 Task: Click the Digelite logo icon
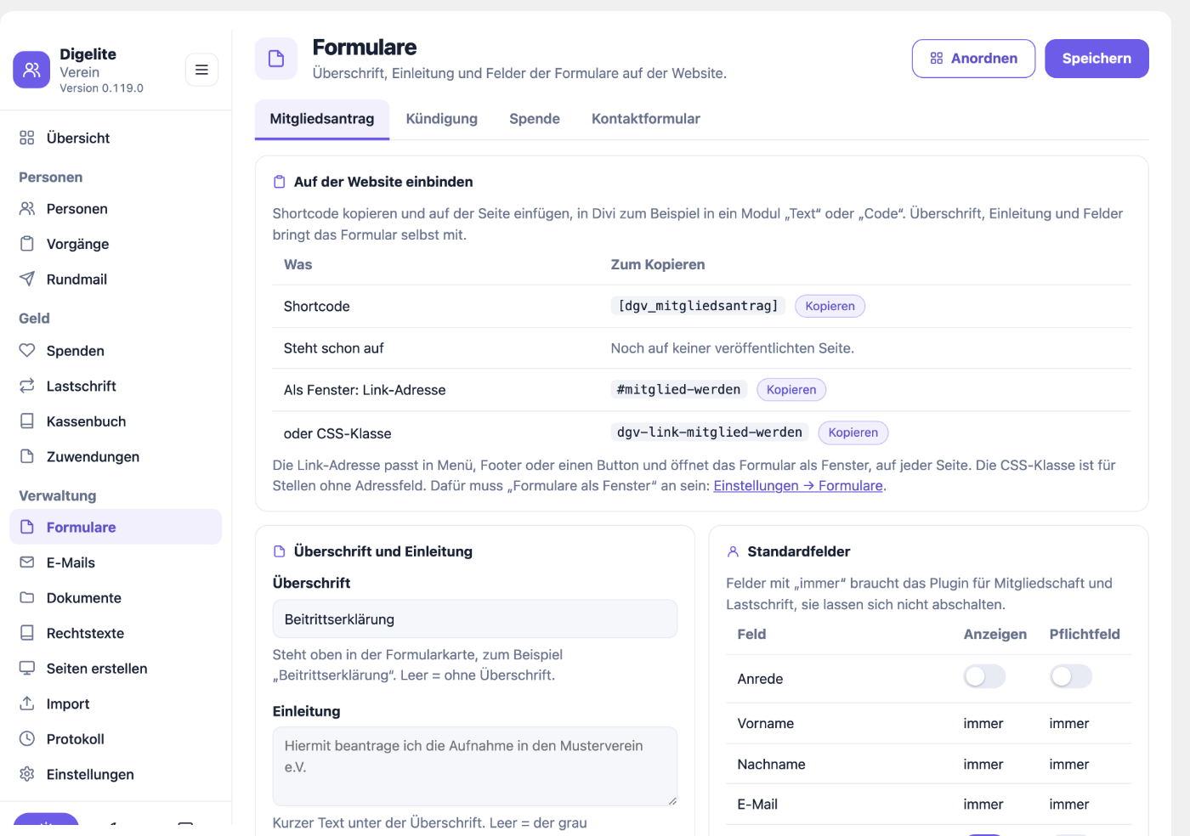31,70
